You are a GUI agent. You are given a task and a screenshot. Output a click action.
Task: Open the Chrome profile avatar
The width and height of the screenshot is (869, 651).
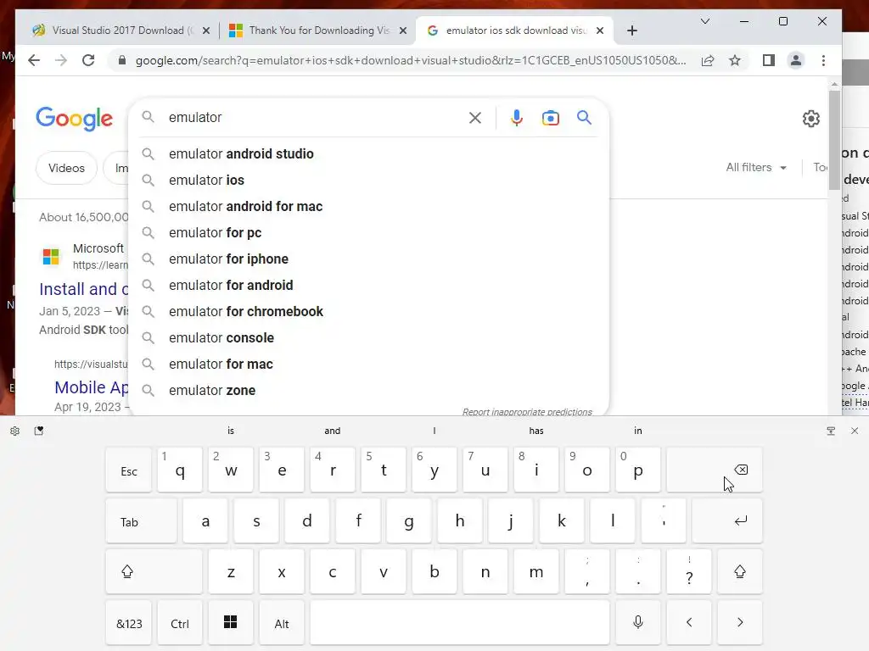click(796, 60)
